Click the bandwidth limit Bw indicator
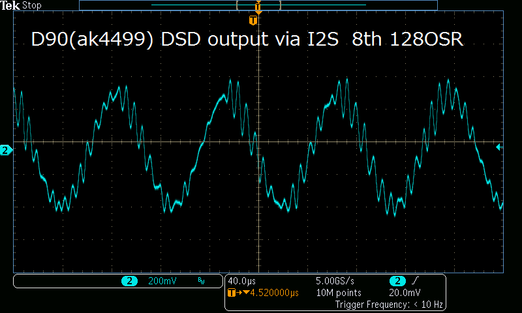This screenshot has width=522, height=313. (201, 281)
